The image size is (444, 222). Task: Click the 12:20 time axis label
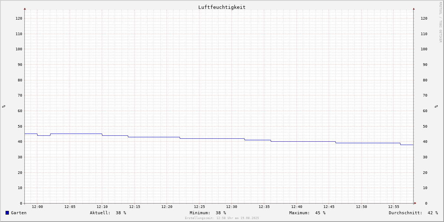pos(167,206)
